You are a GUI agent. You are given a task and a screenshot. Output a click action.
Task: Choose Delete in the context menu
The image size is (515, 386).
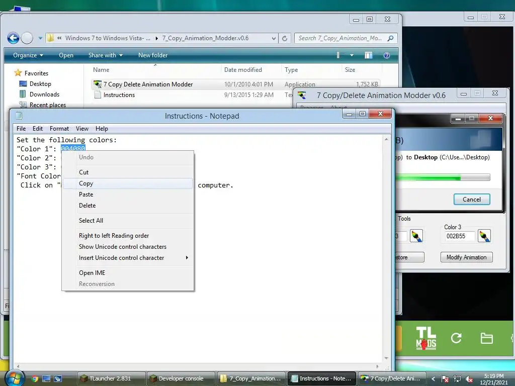[127, 206]
